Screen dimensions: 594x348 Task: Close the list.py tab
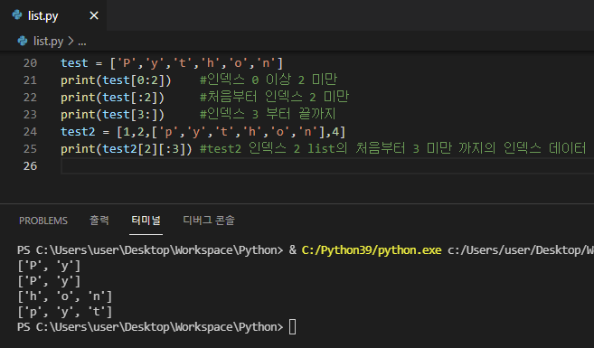[94, 15]
